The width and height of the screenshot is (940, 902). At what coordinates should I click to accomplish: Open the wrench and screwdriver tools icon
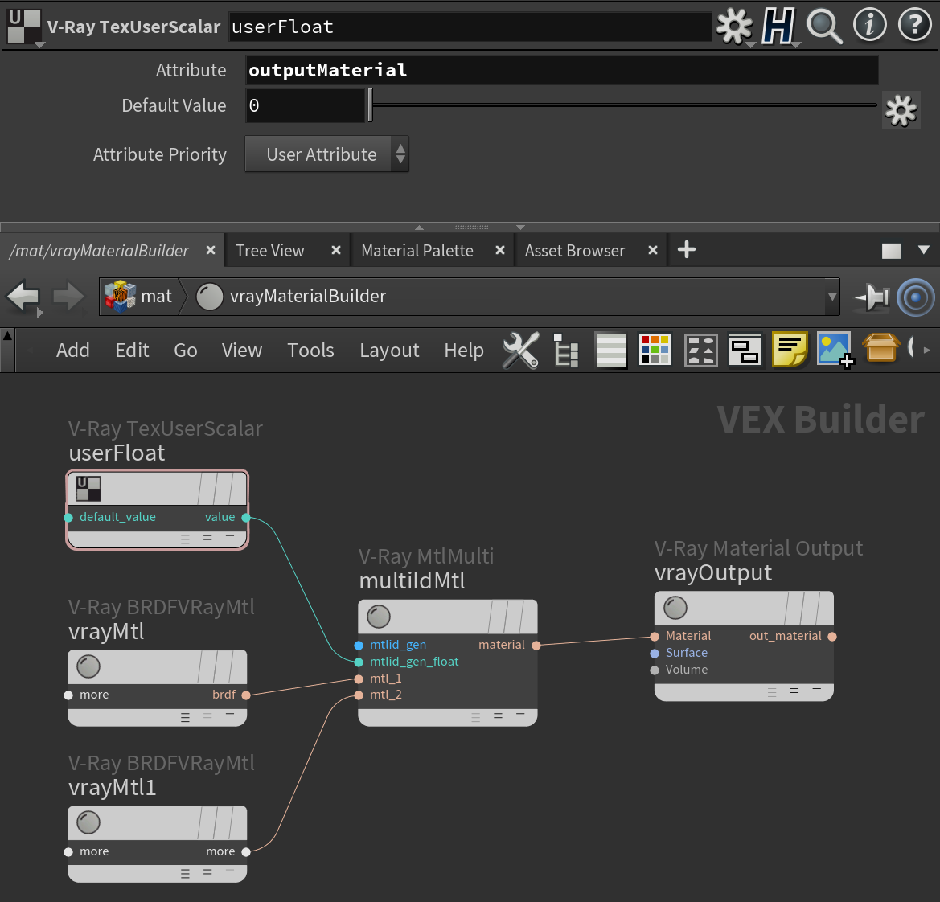[520, 350]
